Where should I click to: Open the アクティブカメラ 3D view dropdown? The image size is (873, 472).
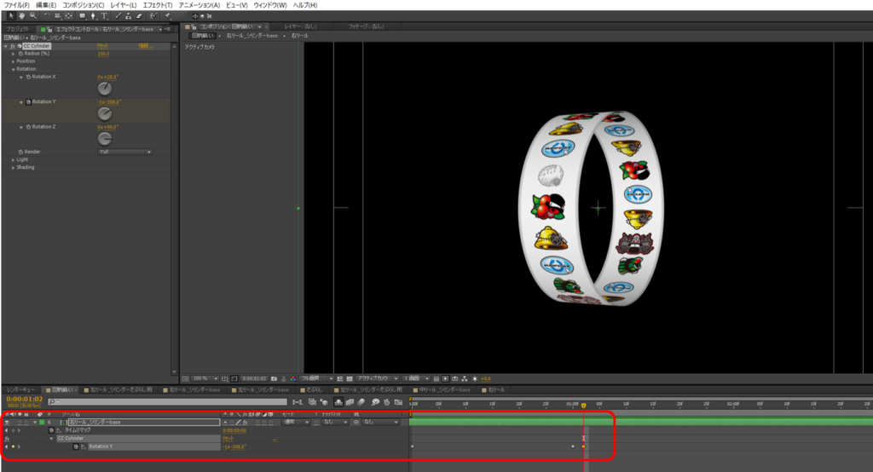click(377, 378)
